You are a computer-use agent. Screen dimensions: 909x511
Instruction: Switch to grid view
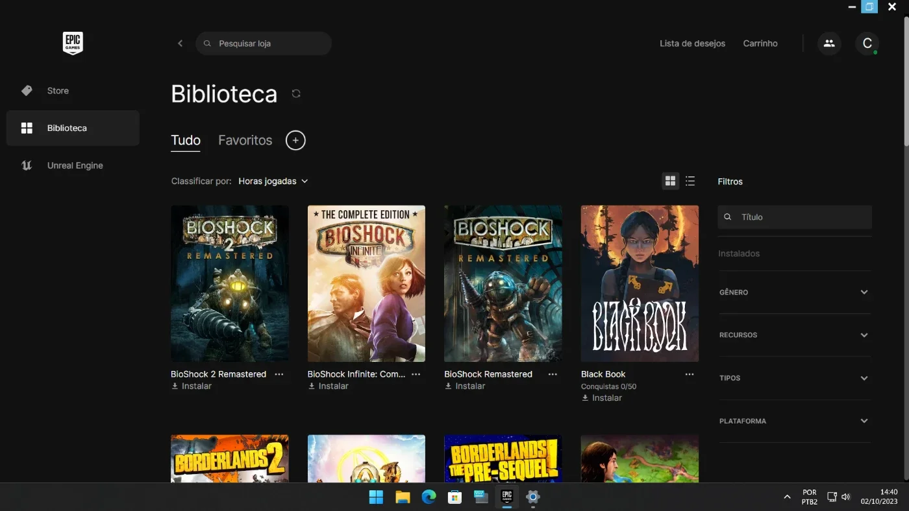(671, 181)
